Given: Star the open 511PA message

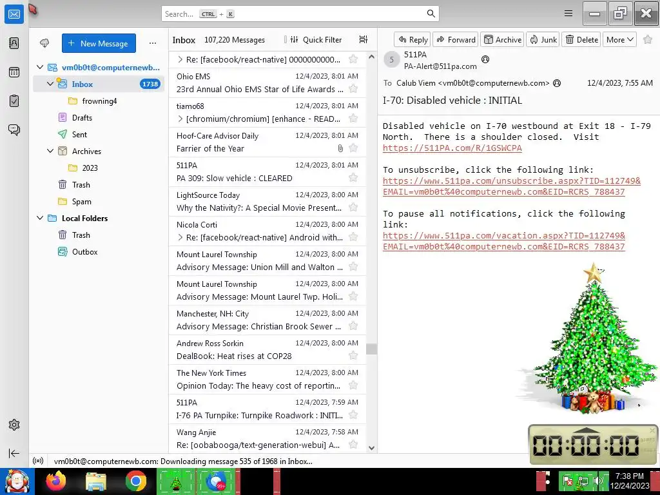Looking at the screenshot, I should pyautogui.click(x=648, y=39).
